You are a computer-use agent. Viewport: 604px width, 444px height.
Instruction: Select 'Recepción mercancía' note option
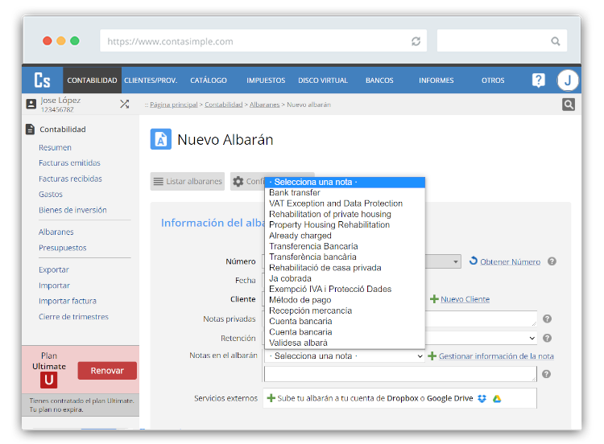pyautogui.click(x=310, y=310)
